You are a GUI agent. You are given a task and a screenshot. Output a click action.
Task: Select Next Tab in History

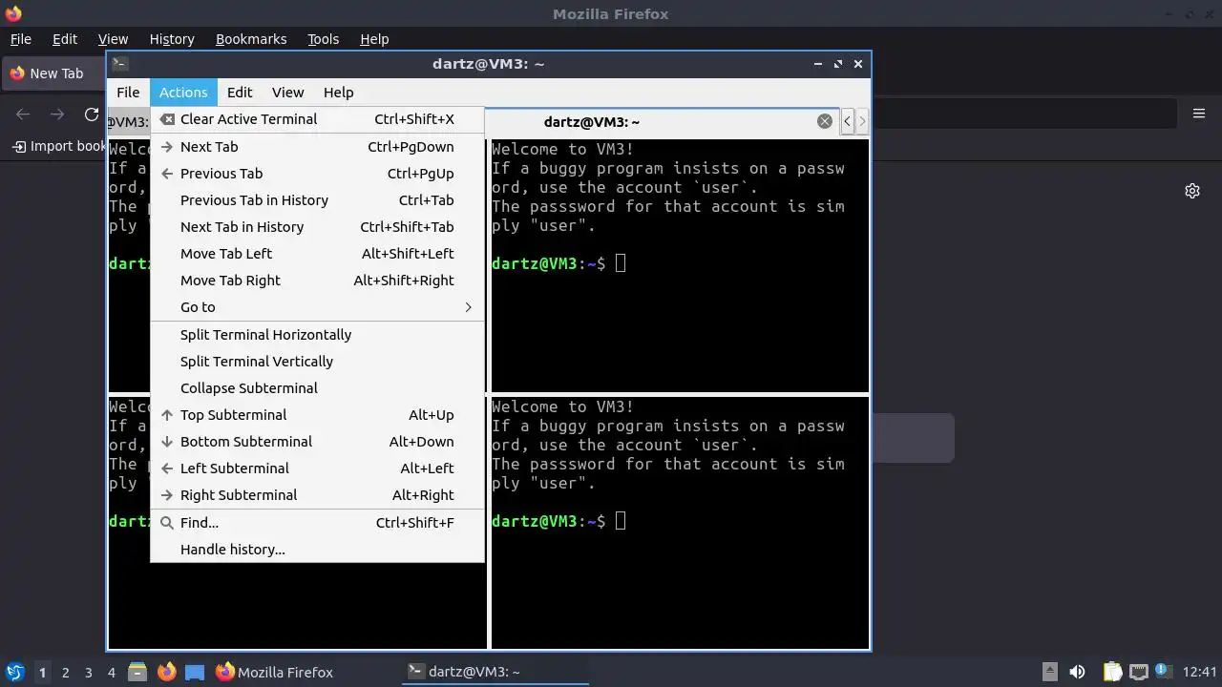pyautogui.click(x=317, y=227)
